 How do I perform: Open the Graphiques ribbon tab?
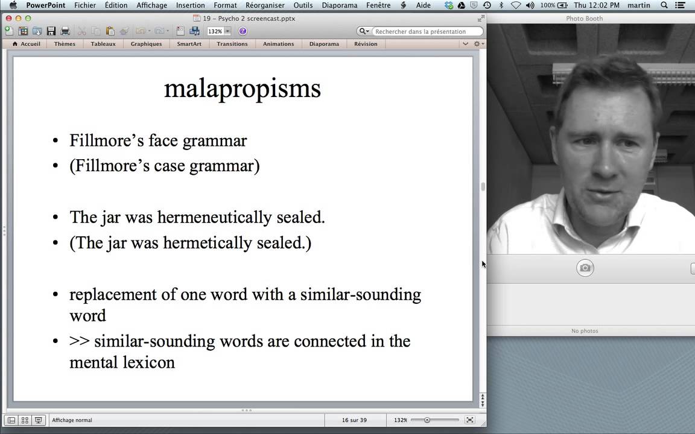pos(146,44)
